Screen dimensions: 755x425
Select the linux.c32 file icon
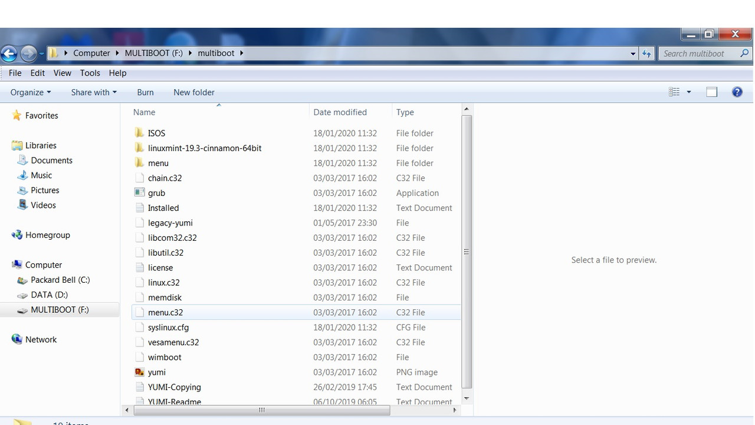tap(139, 282)
